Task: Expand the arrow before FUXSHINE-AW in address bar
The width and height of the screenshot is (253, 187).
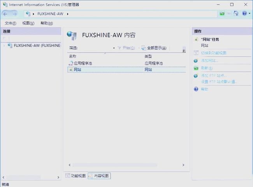Action: pos(33,14)
